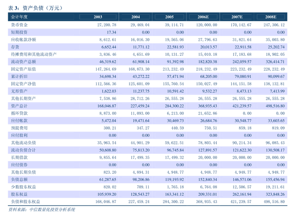The image size is (295, 216).
Task: Click the 累计折旧 row label
Action: 19,76
